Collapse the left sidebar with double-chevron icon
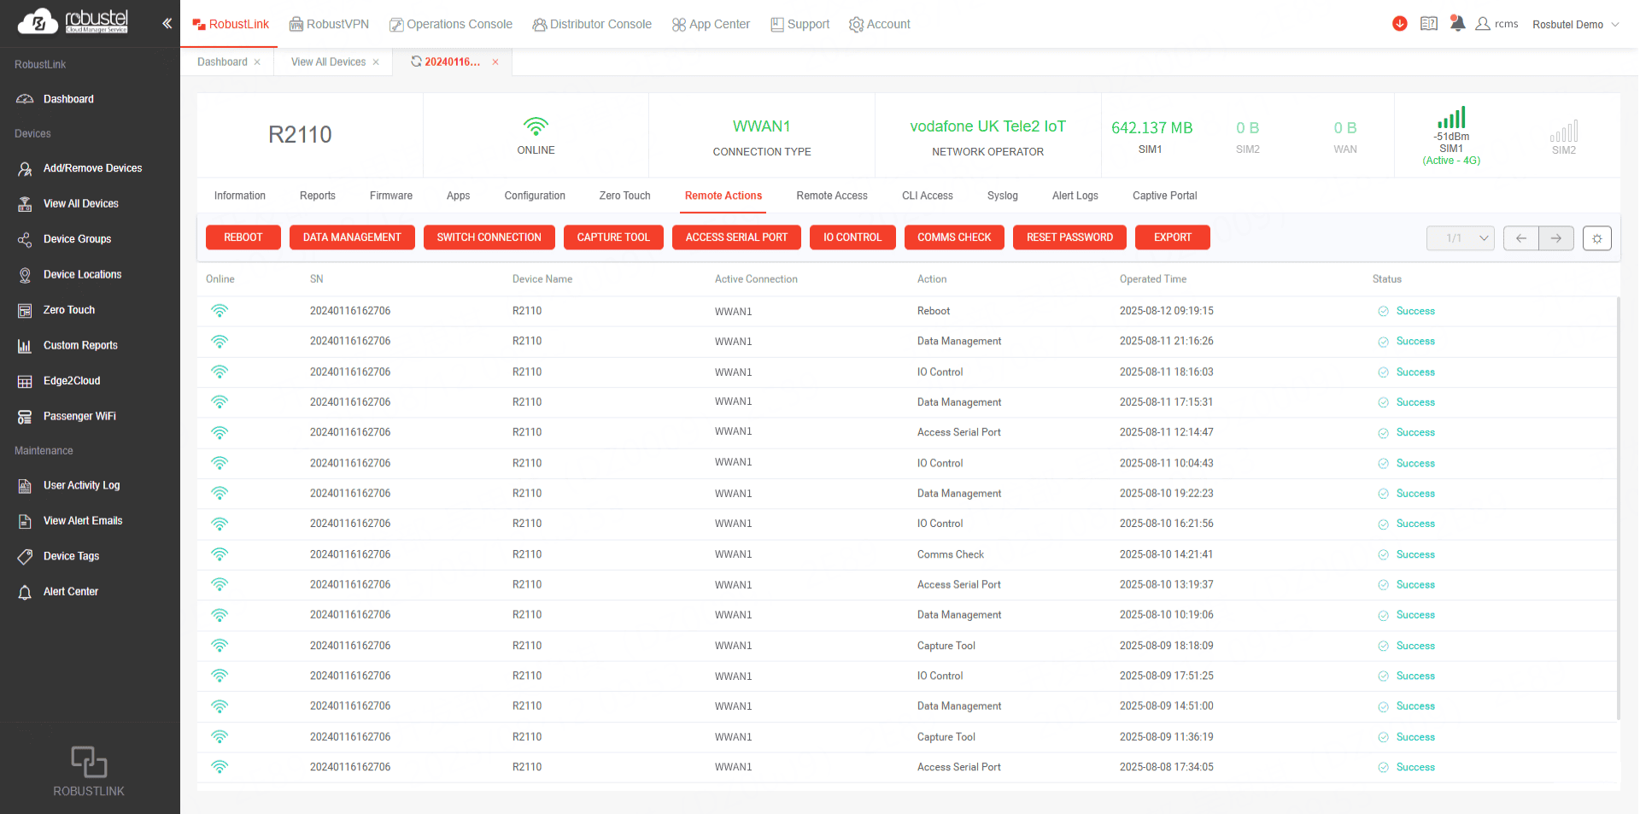 (x=167, y=24)
